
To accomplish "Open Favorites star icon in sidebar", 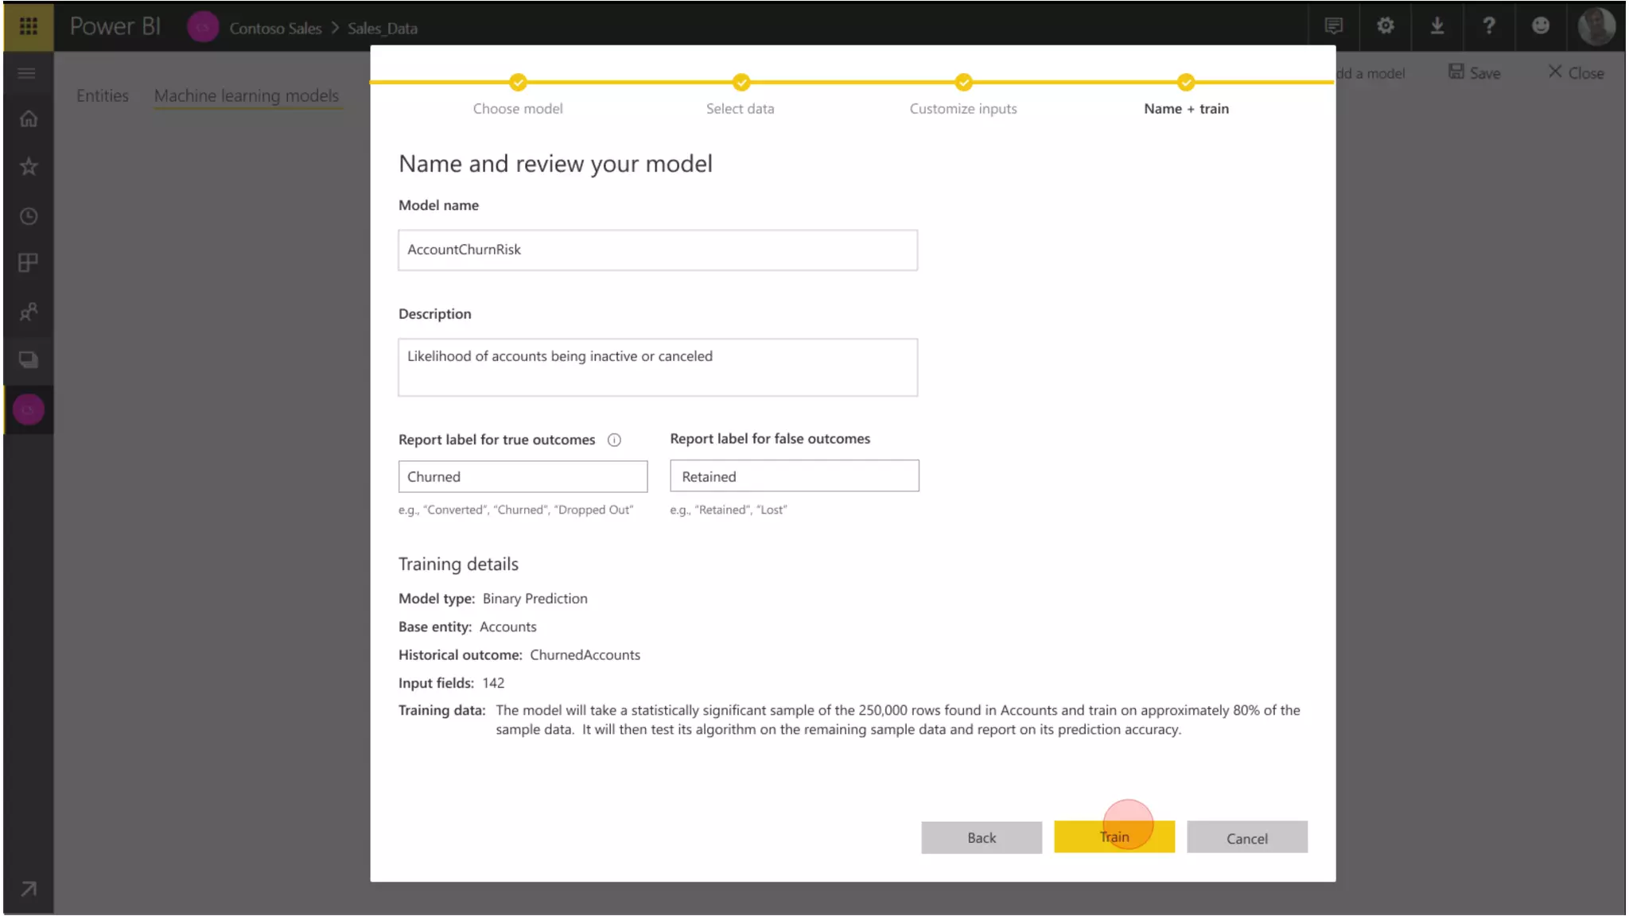I will click(29, 167).
